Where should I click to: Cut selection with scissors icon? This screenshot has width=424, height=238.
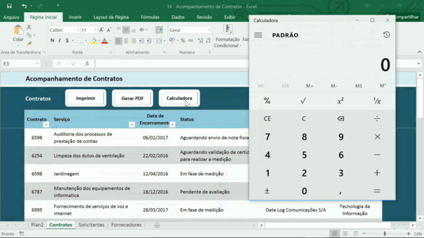coord(29,27)
